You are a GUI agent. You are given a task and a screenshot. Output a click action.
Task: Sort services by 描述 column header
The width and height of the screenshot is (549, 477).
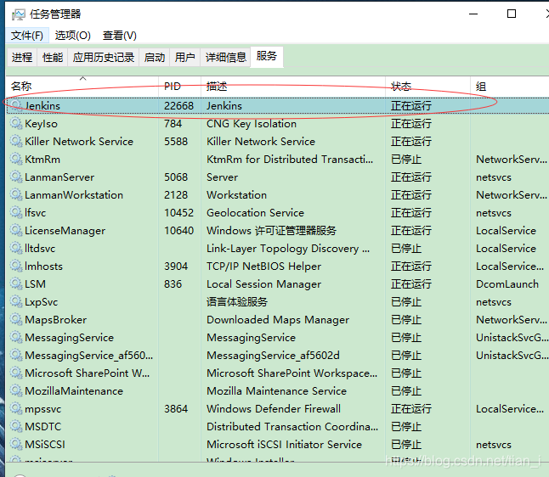click(293, 86)
